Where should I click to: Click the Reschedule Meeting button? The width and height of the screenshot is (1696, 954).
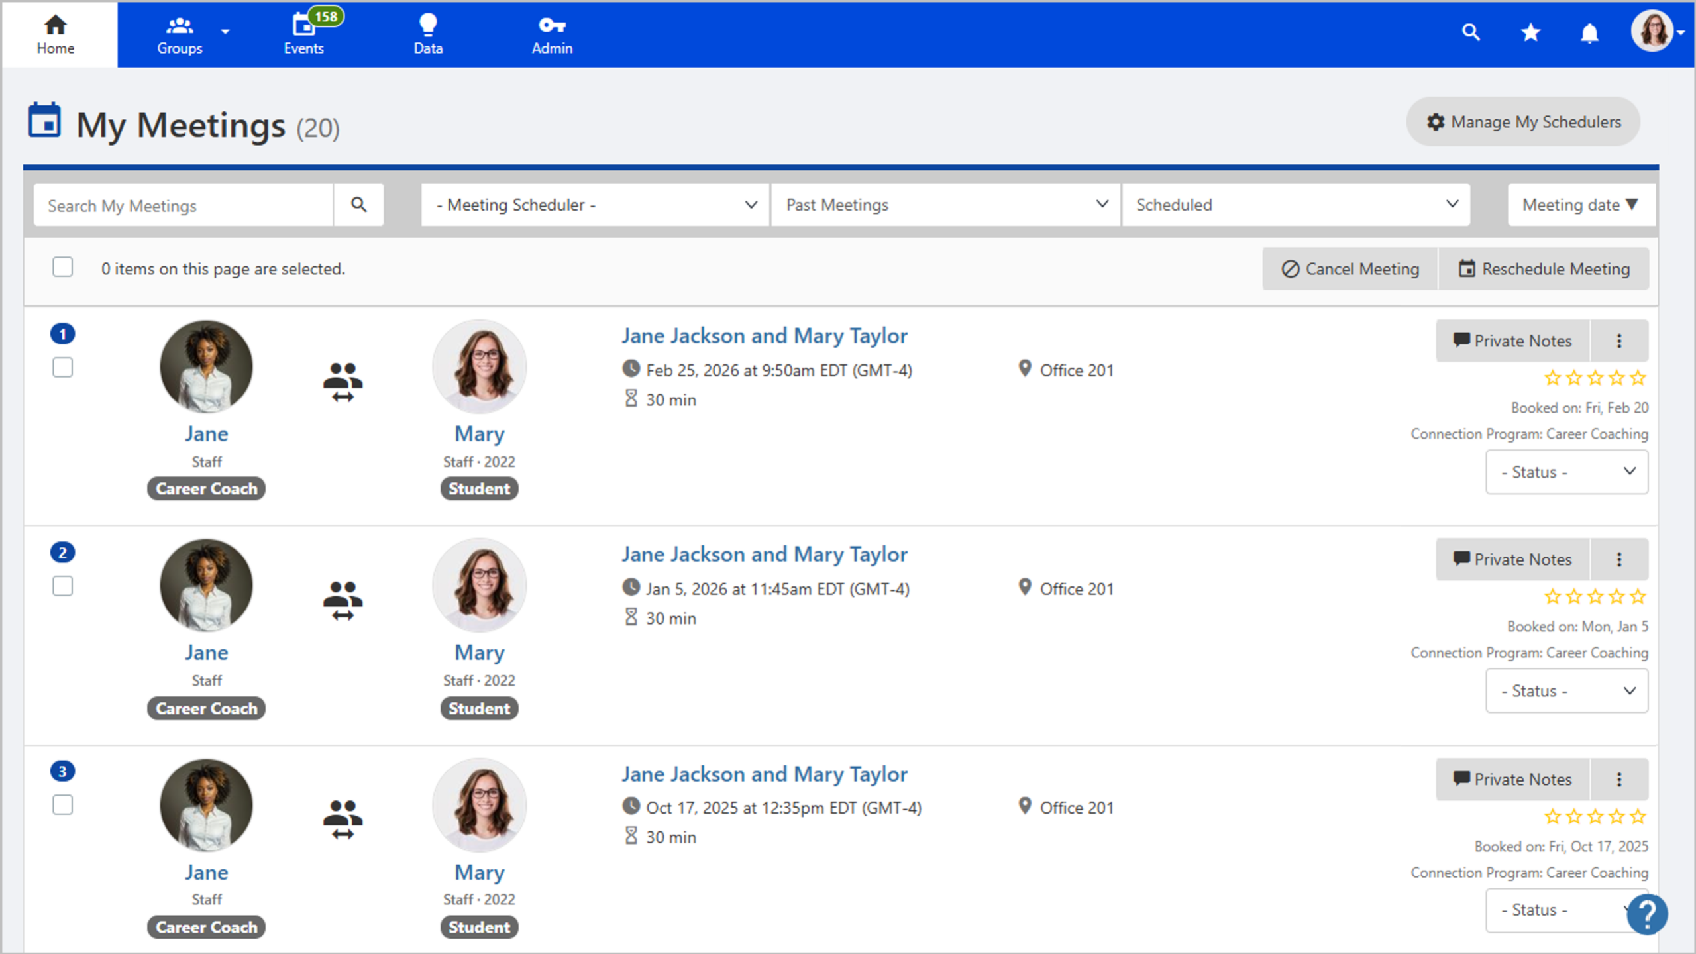coord(1544,268)
